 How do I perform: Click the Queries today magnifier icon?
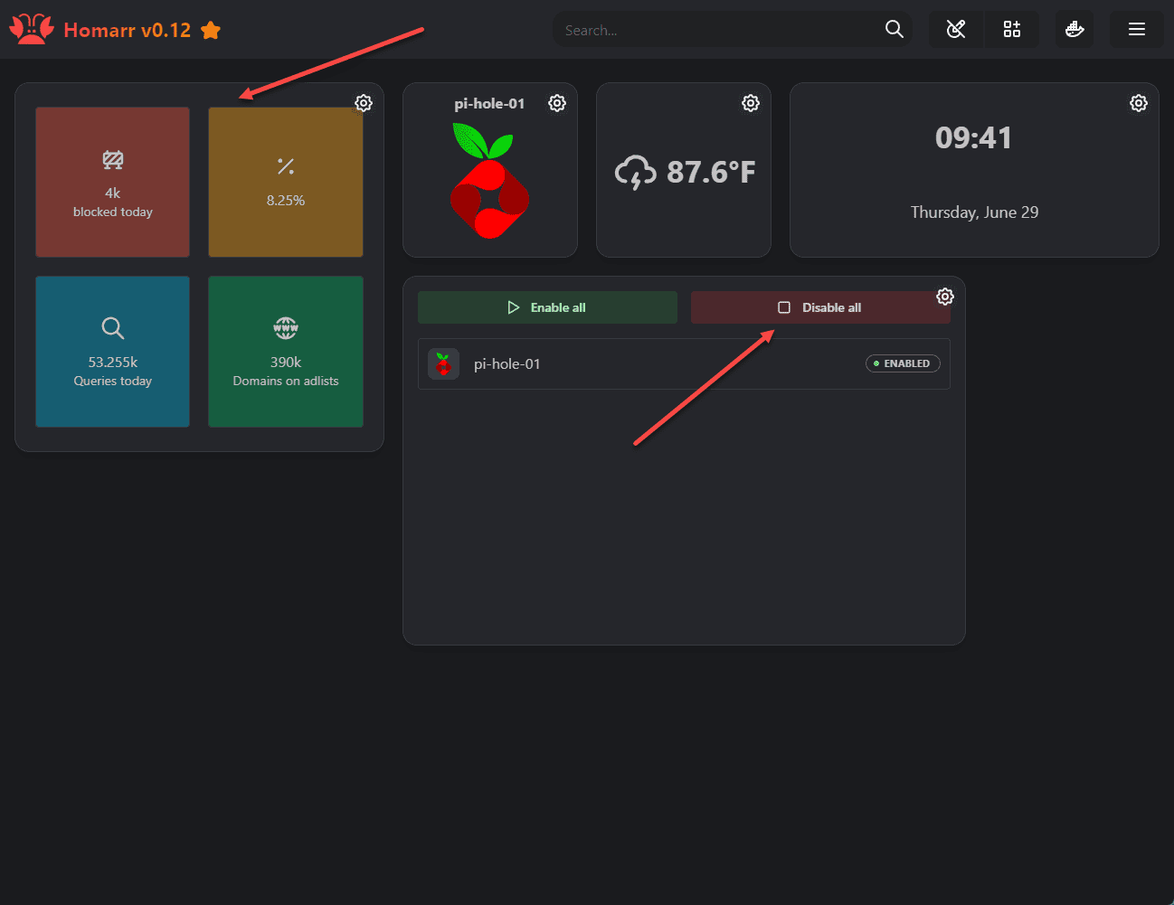pos(113,328)
